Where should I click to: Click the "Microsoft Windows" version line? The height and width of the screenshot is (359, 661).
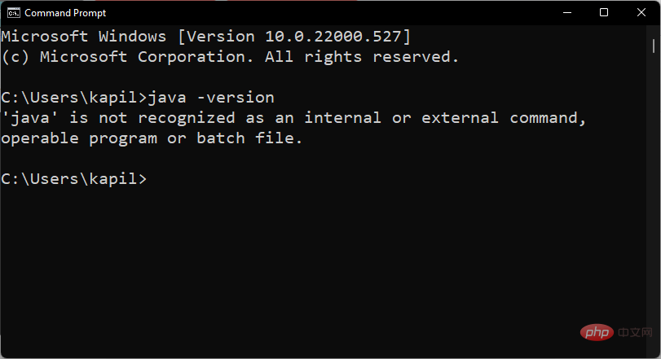(x=205, y=36)
